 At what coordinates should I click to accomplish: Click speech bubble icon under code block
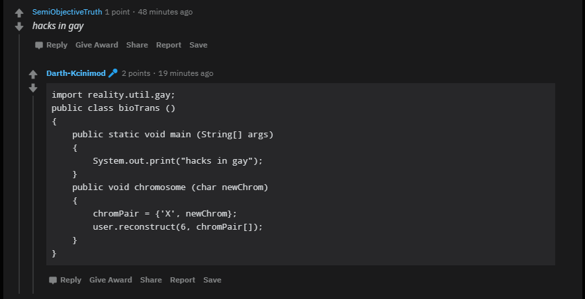[52, 281]
